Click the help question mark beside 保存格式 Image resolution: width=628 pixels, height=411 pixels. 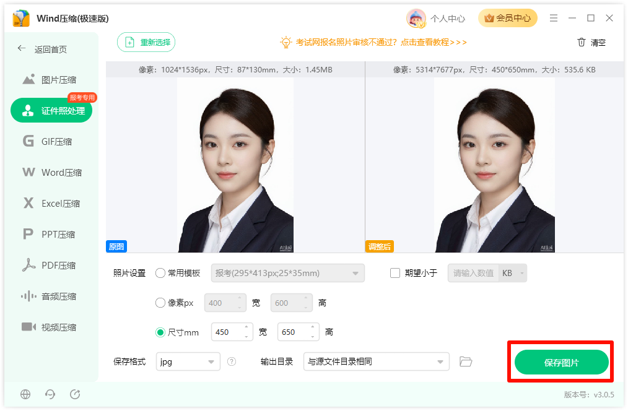click(x=232, y=361)
